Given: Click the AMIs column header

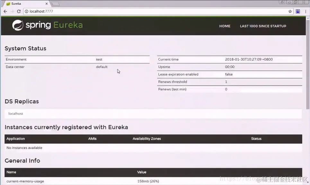Looking at the screenshot, I should click(92, 139).
